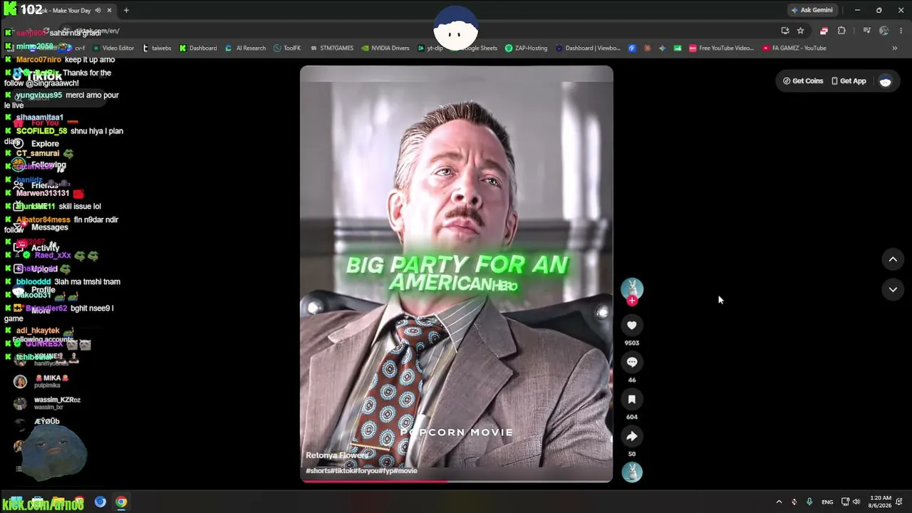
Task: Open the Kick Dashboard bookmark
Action: coord(198,48)
